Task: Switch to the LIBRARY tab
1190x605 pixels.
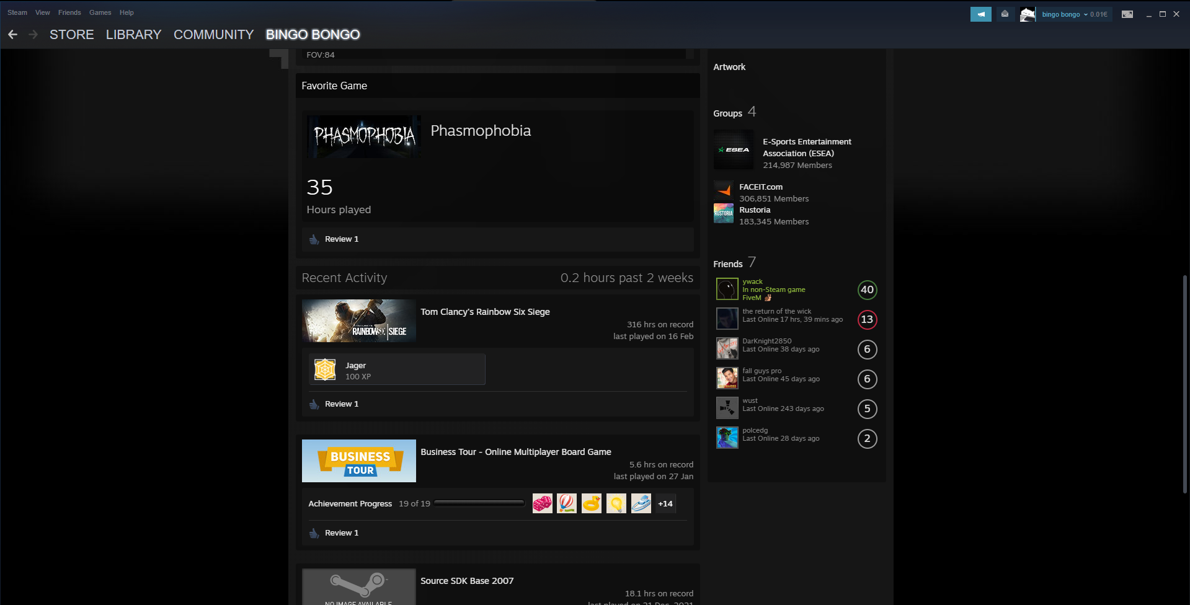Action: point(133,35)
